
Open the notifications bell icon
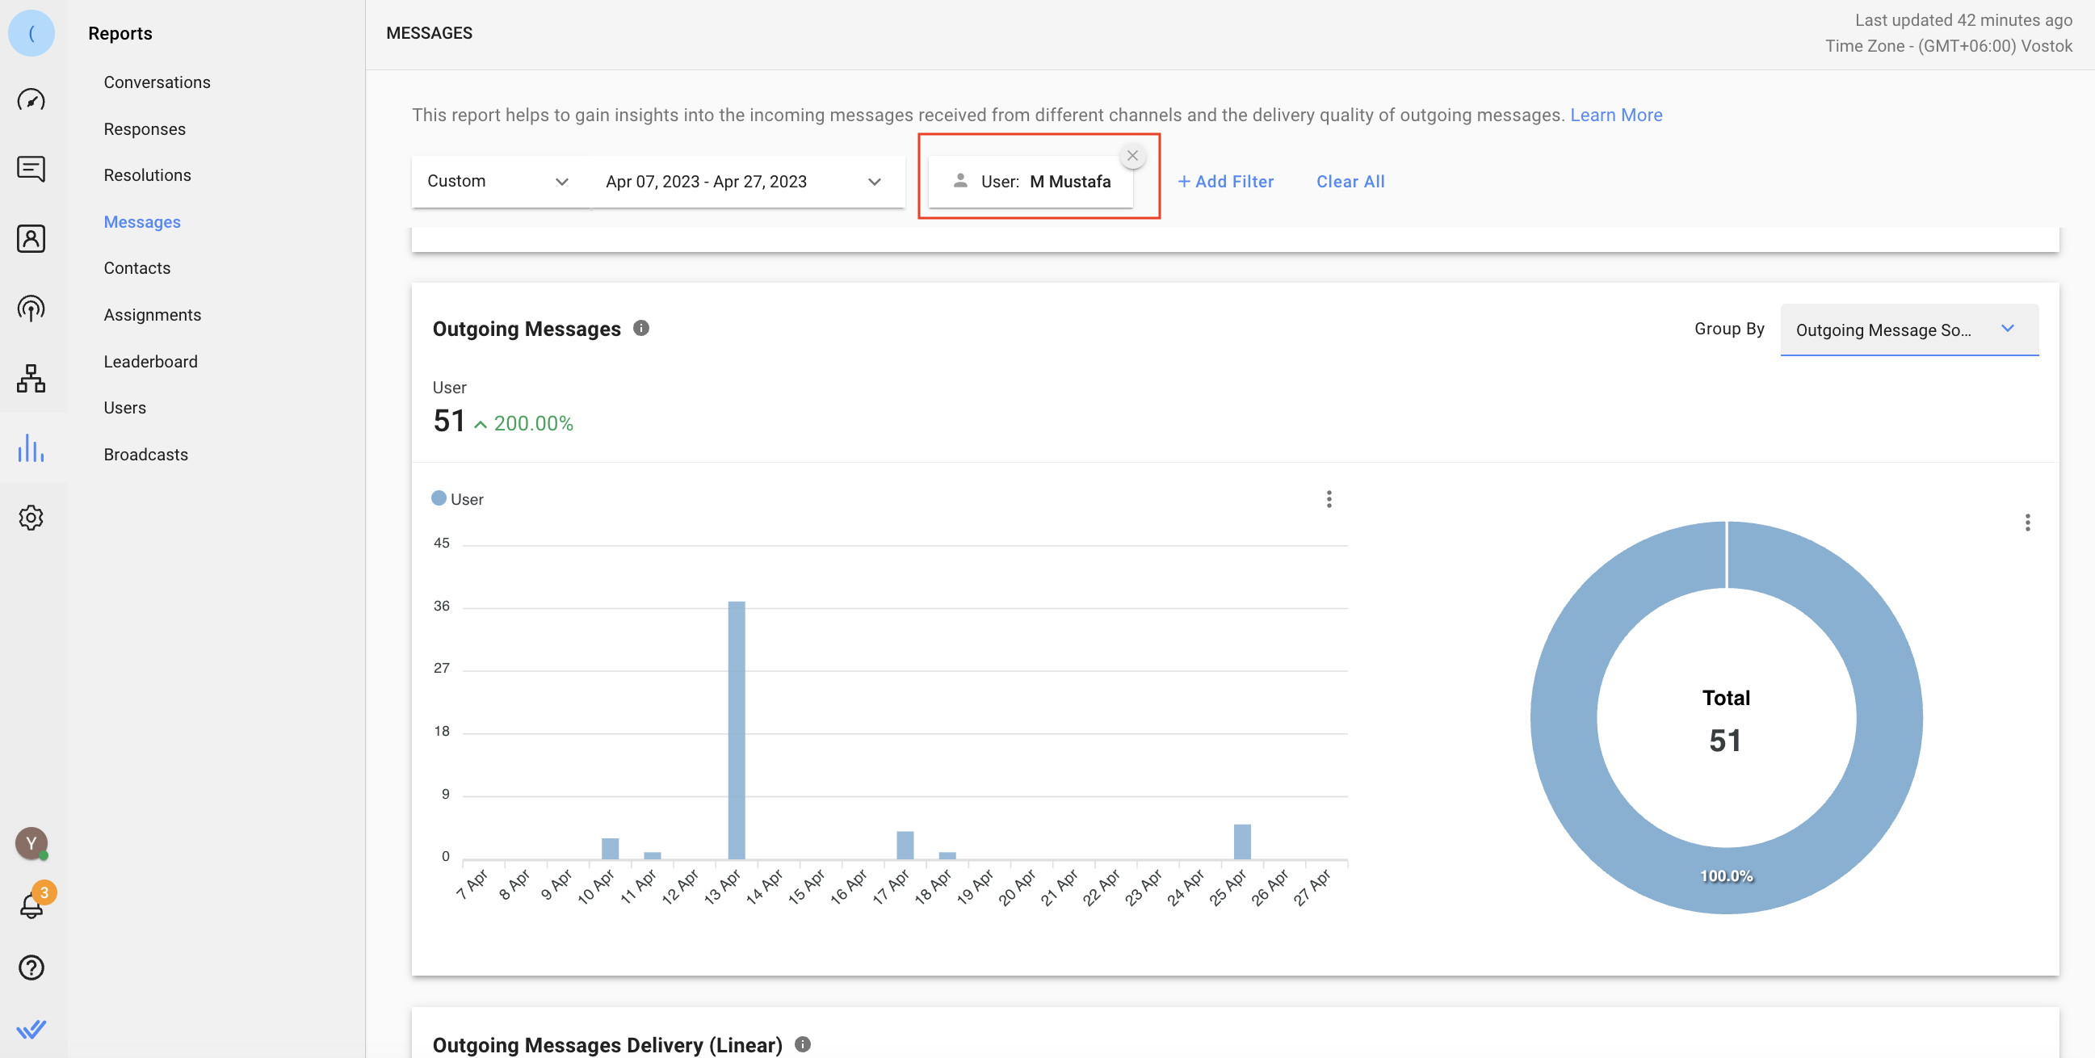pos(31,905)
